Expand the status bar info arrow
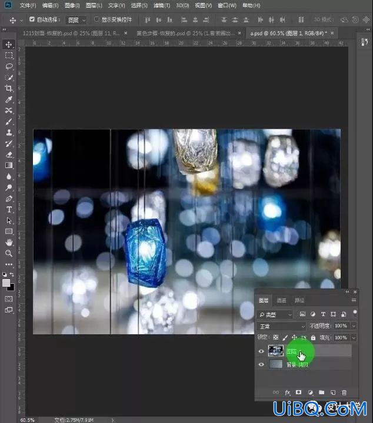The width and height of the screenshot is (373, 423). (112, 420)
